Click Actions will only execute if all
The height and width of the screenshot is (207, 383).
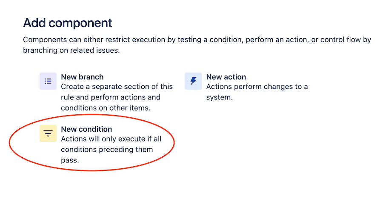(x=111, y=139)
